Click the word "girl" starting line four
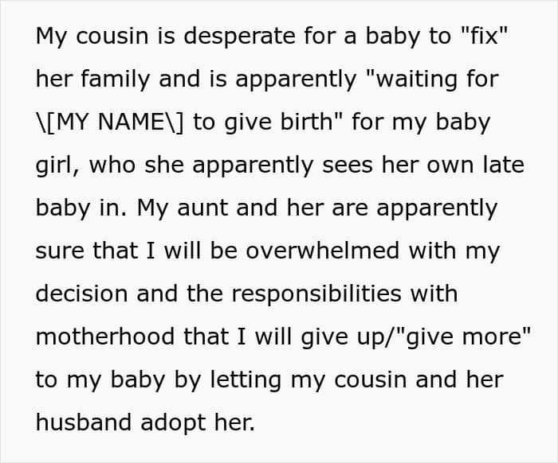558x463 pixels. coord(55,165)
